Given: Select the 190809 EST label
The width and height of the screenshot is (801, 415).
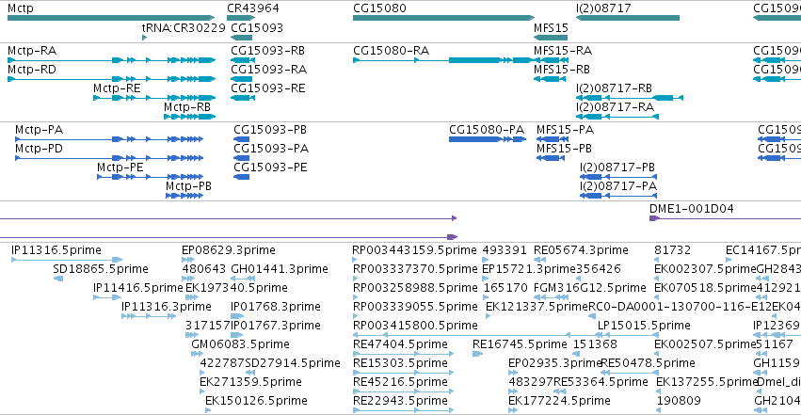Looking at the screenshot, I should click(679, 401).
